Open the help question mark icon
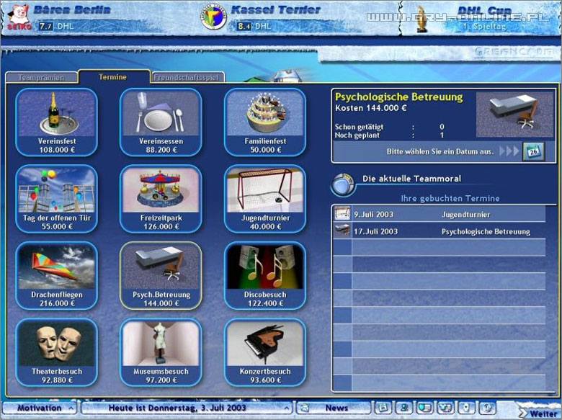562x420 pixels. point(487,408)
